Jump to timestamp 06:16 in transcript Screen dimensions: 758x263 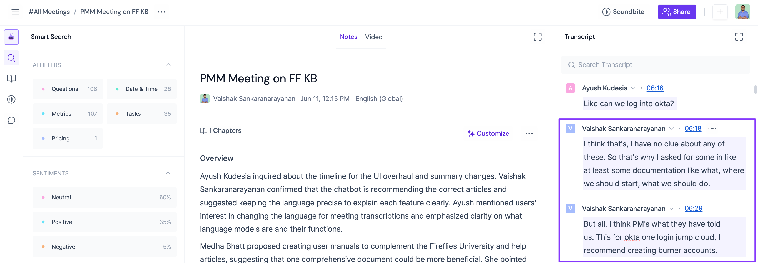tap(655, 88)
